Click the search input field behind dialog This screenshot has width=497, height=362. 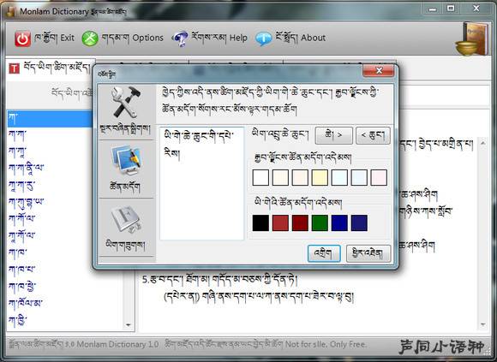pos(444,95)
